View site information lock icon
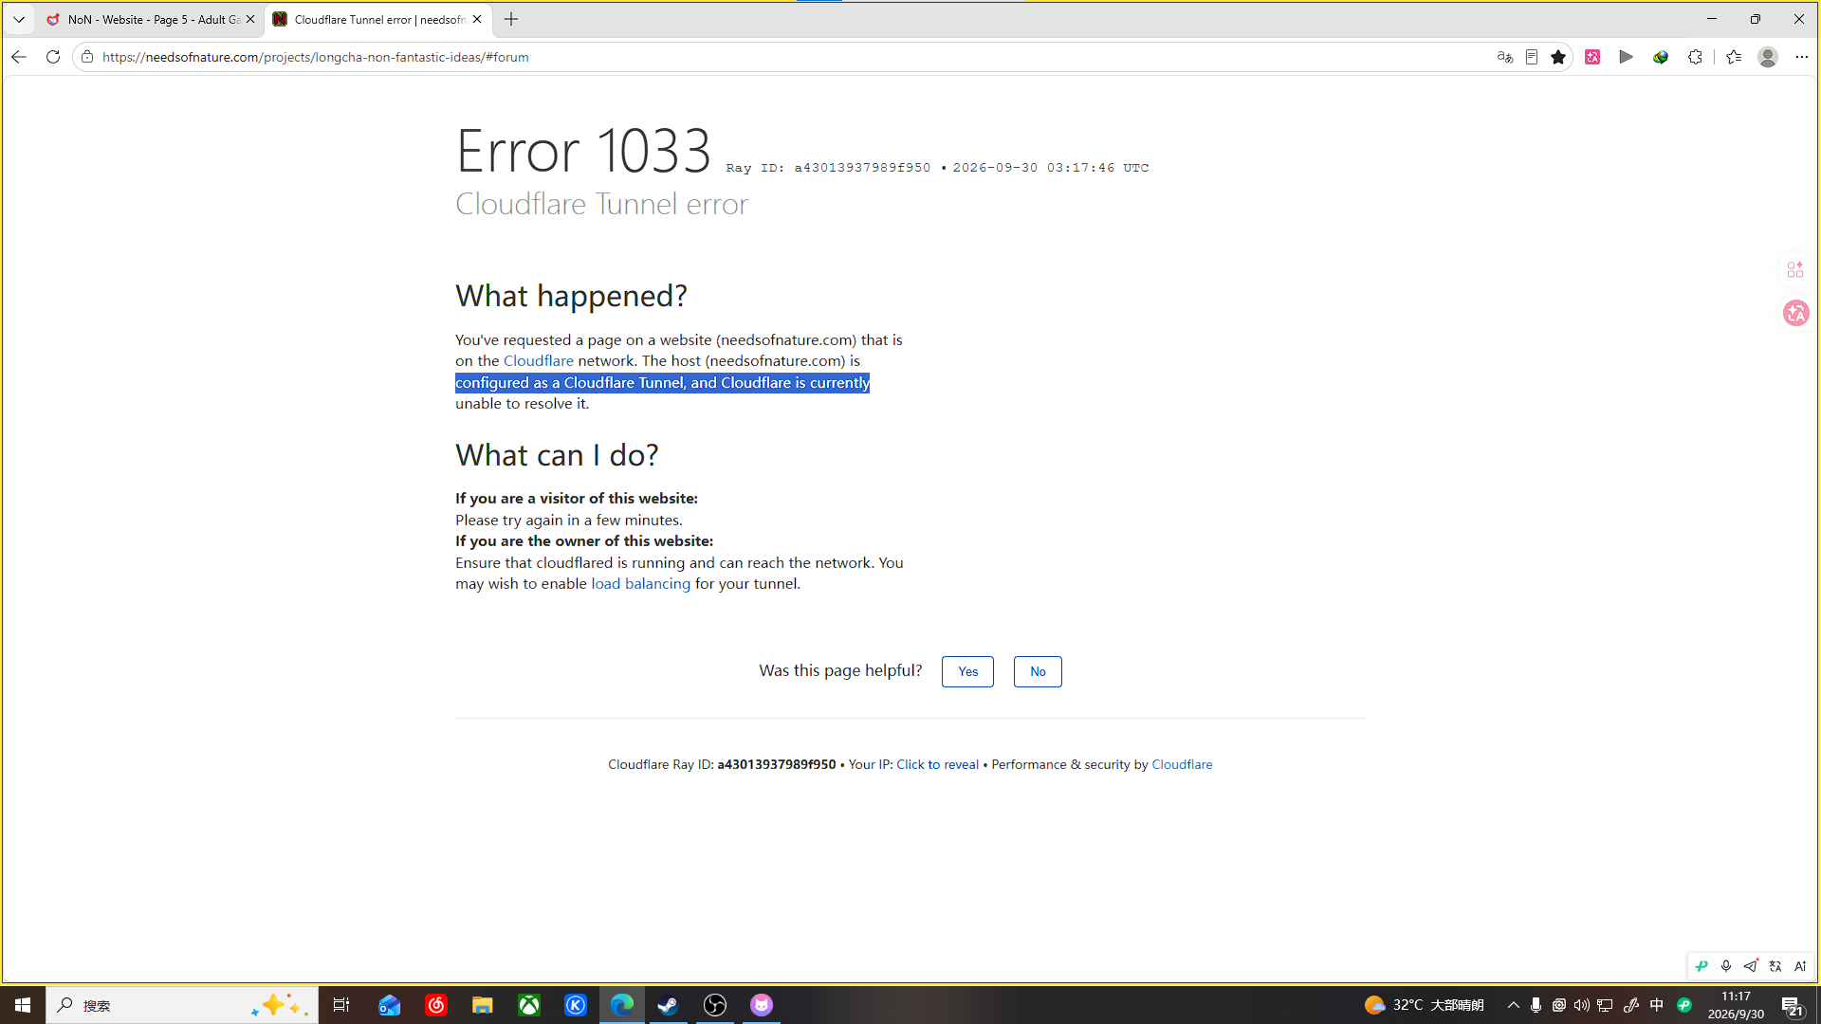The height and width of the screenshot is (1024, 1821). coord(87,57)
